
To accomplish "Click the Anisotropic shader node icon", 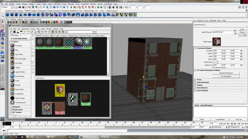I will pyautogui.click(x=12, y=45).
